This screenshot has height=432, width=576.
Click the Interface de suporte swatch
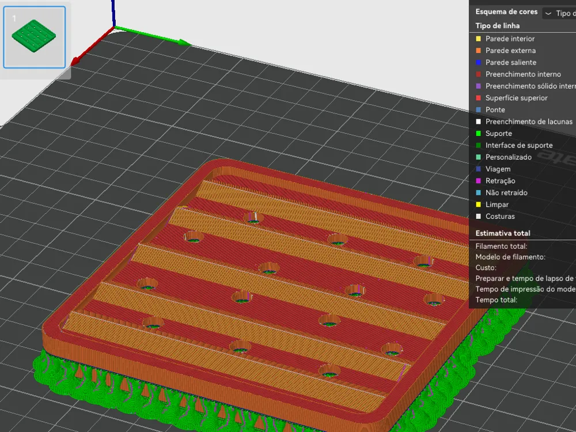478,145
